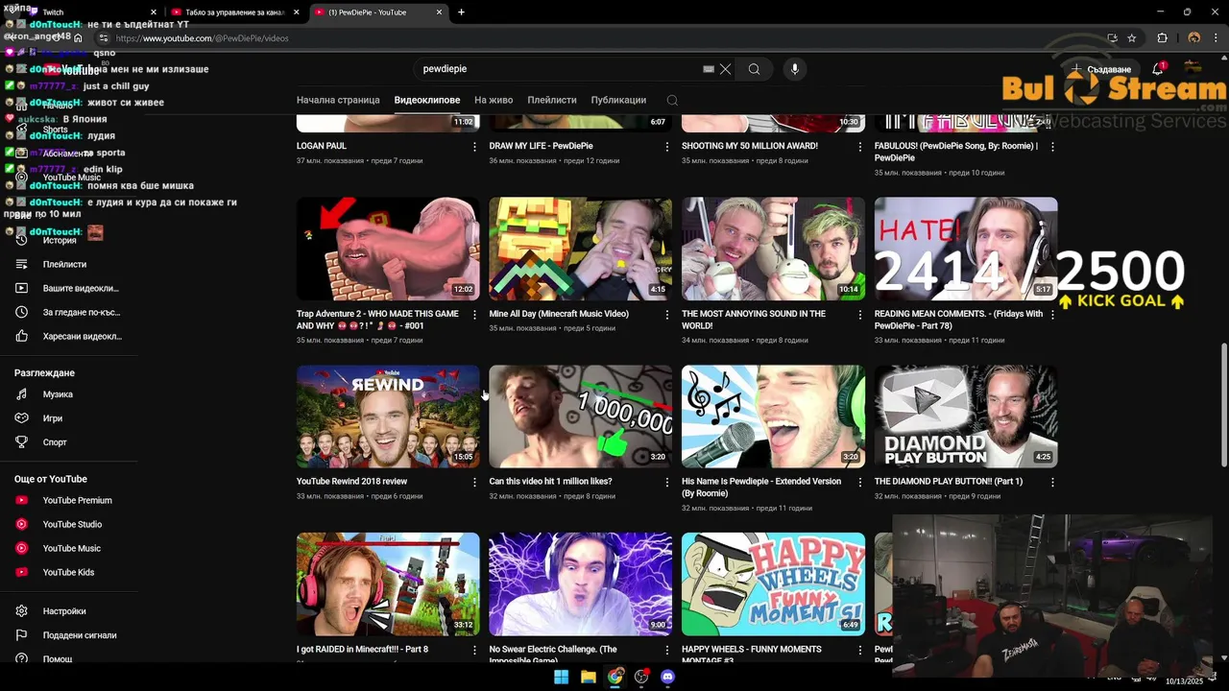Viewport: 1229px width, 691px height.
Task: Open Подадени сигнали report history
Action: (x=80, y=635)
